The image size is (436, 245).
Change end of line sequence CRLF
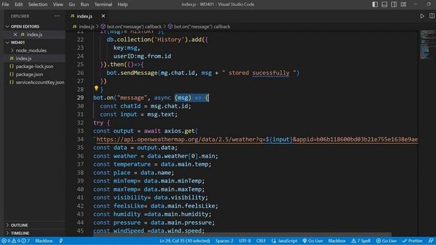point(261,241)
